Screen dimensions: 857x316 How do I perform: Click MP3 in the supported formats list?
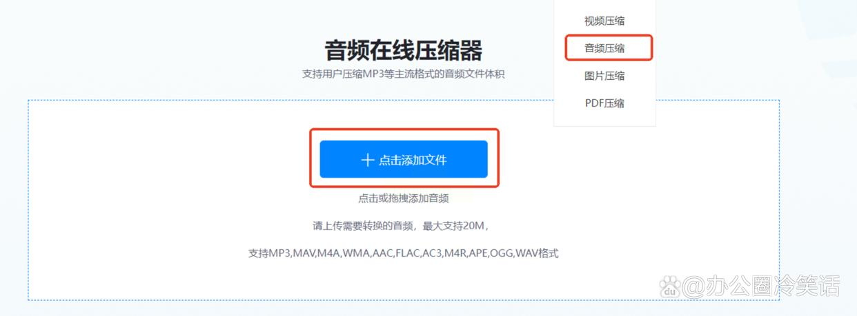click(280, 253)
